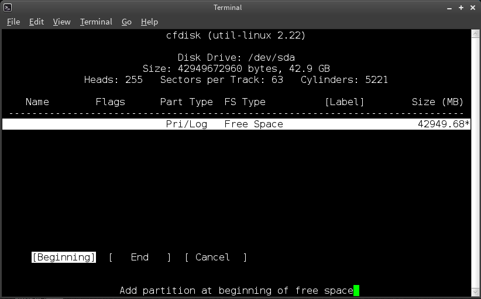
Task: Click the Disk Drive: /dev/sda text
Action: [x=236, y=58]
